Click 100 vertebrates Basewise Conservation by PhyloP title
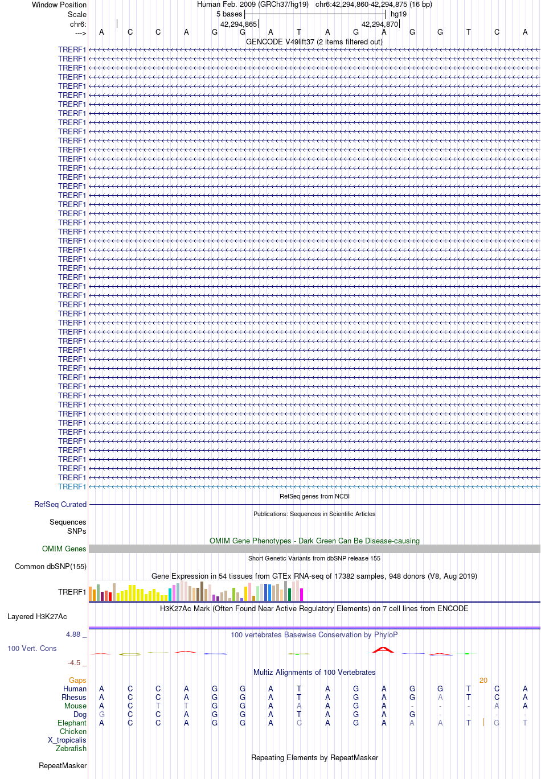The height and width of the screenshot is (779, 541). (x=314, y=634)
